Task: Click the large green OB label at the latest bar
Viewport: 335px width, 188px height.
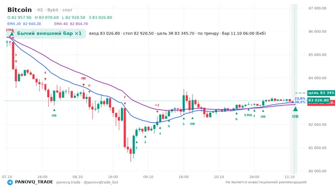Action: [295, 116]
